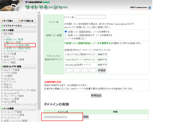This screenshot has width=185, height=122.
Task: Open サーバ情報 in the sidebar
Action: (10, 63)
